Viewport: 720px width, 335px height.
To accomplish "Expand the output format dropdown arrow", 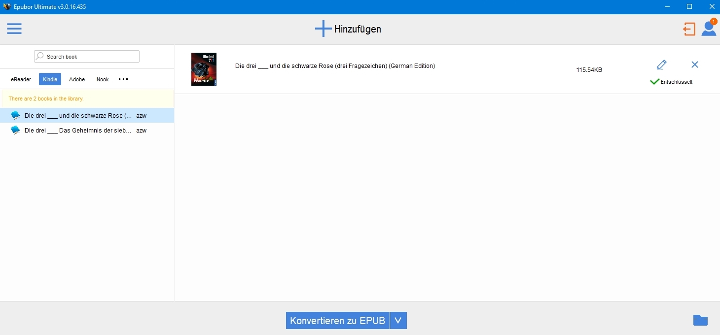I will [x=398, y=320].
